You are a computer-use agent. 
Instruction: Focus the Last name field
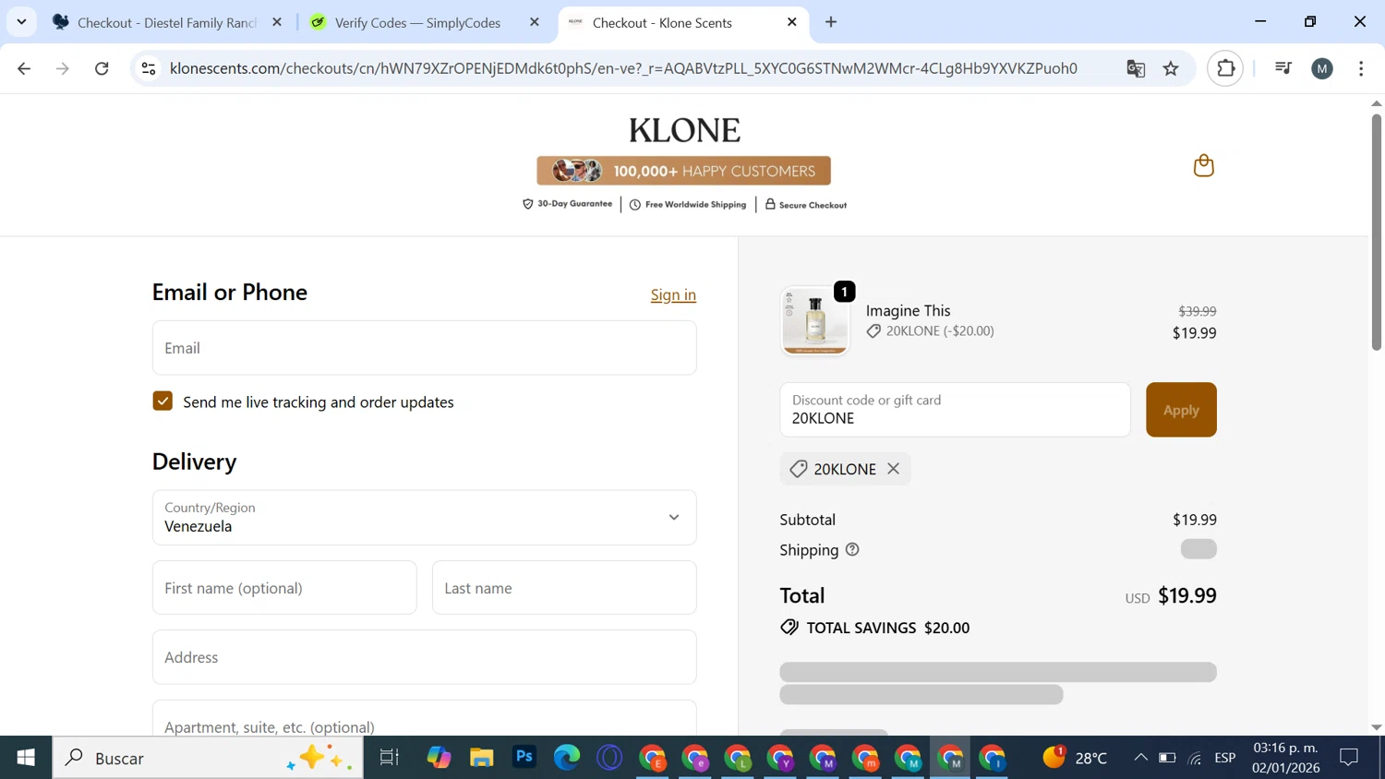tap(564, 588)
